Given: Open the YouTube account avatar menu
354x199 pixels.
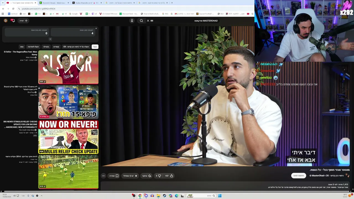Looking at the screenshot, I should [x=6, y=20].
